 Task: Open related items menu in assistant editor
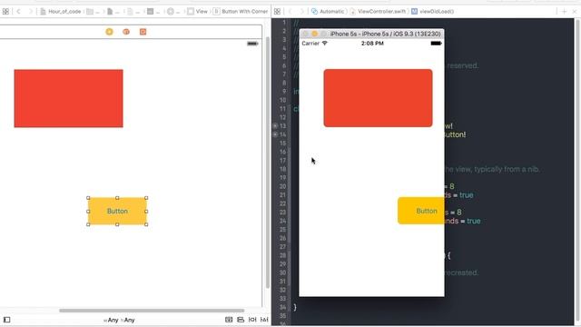(x=277, y=12)
